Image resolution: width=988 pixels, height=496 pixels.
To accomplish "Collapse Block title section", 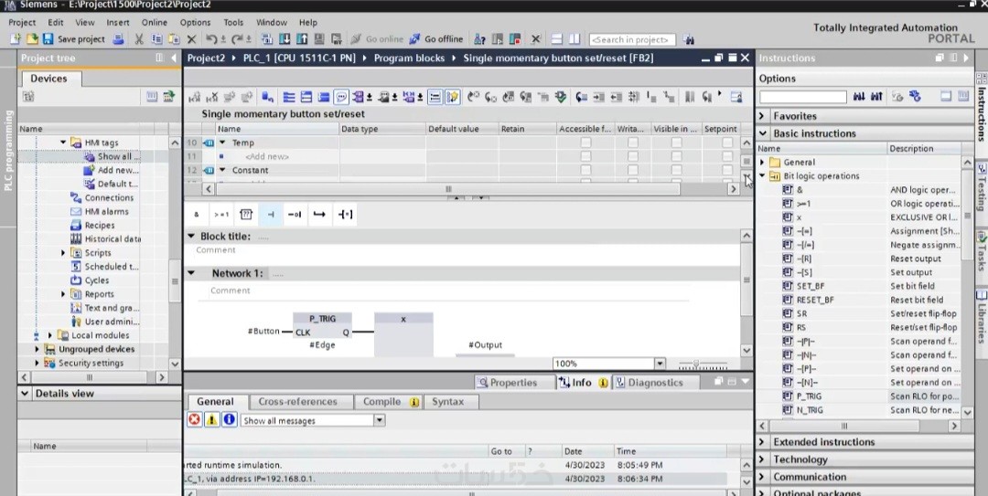I will (x=191, y=236).
